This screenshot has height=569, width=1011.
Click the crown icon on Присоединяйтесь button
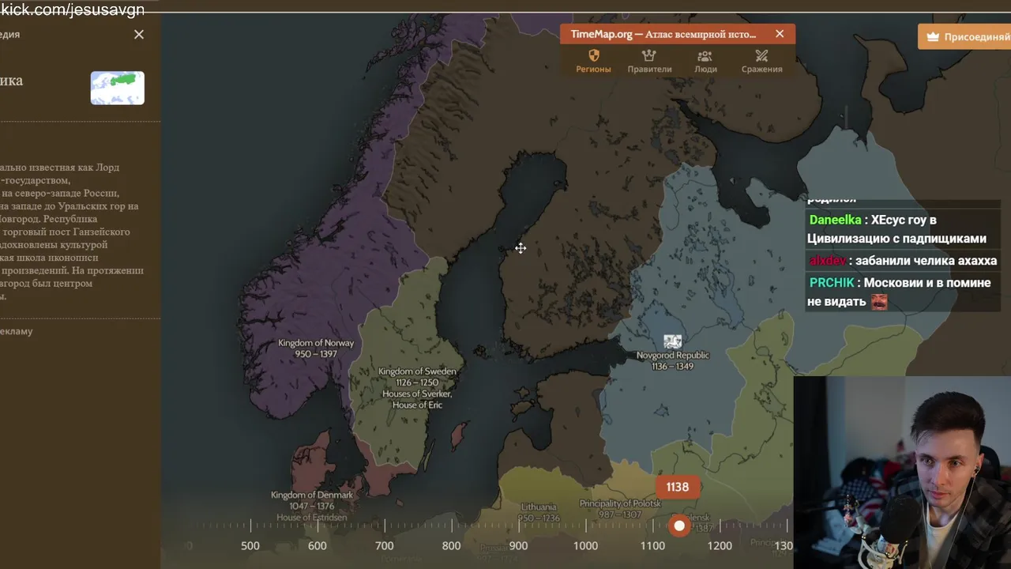tap(933, 37)
